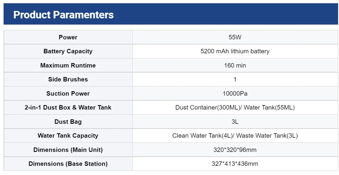Select the Side Brushes label

click(68, 79)
